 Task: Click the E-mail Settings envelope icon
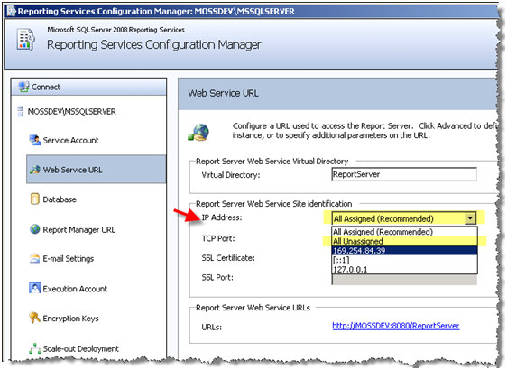[34, 258]
